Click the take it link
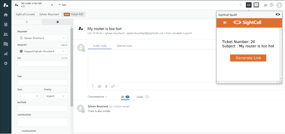 (x=64, y=45)
